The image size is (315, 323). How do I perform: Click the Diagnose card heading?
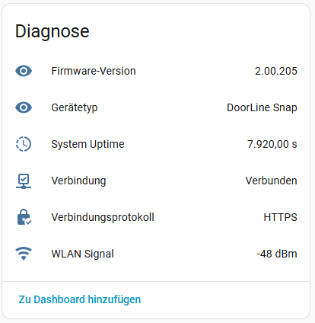[52, 31]
